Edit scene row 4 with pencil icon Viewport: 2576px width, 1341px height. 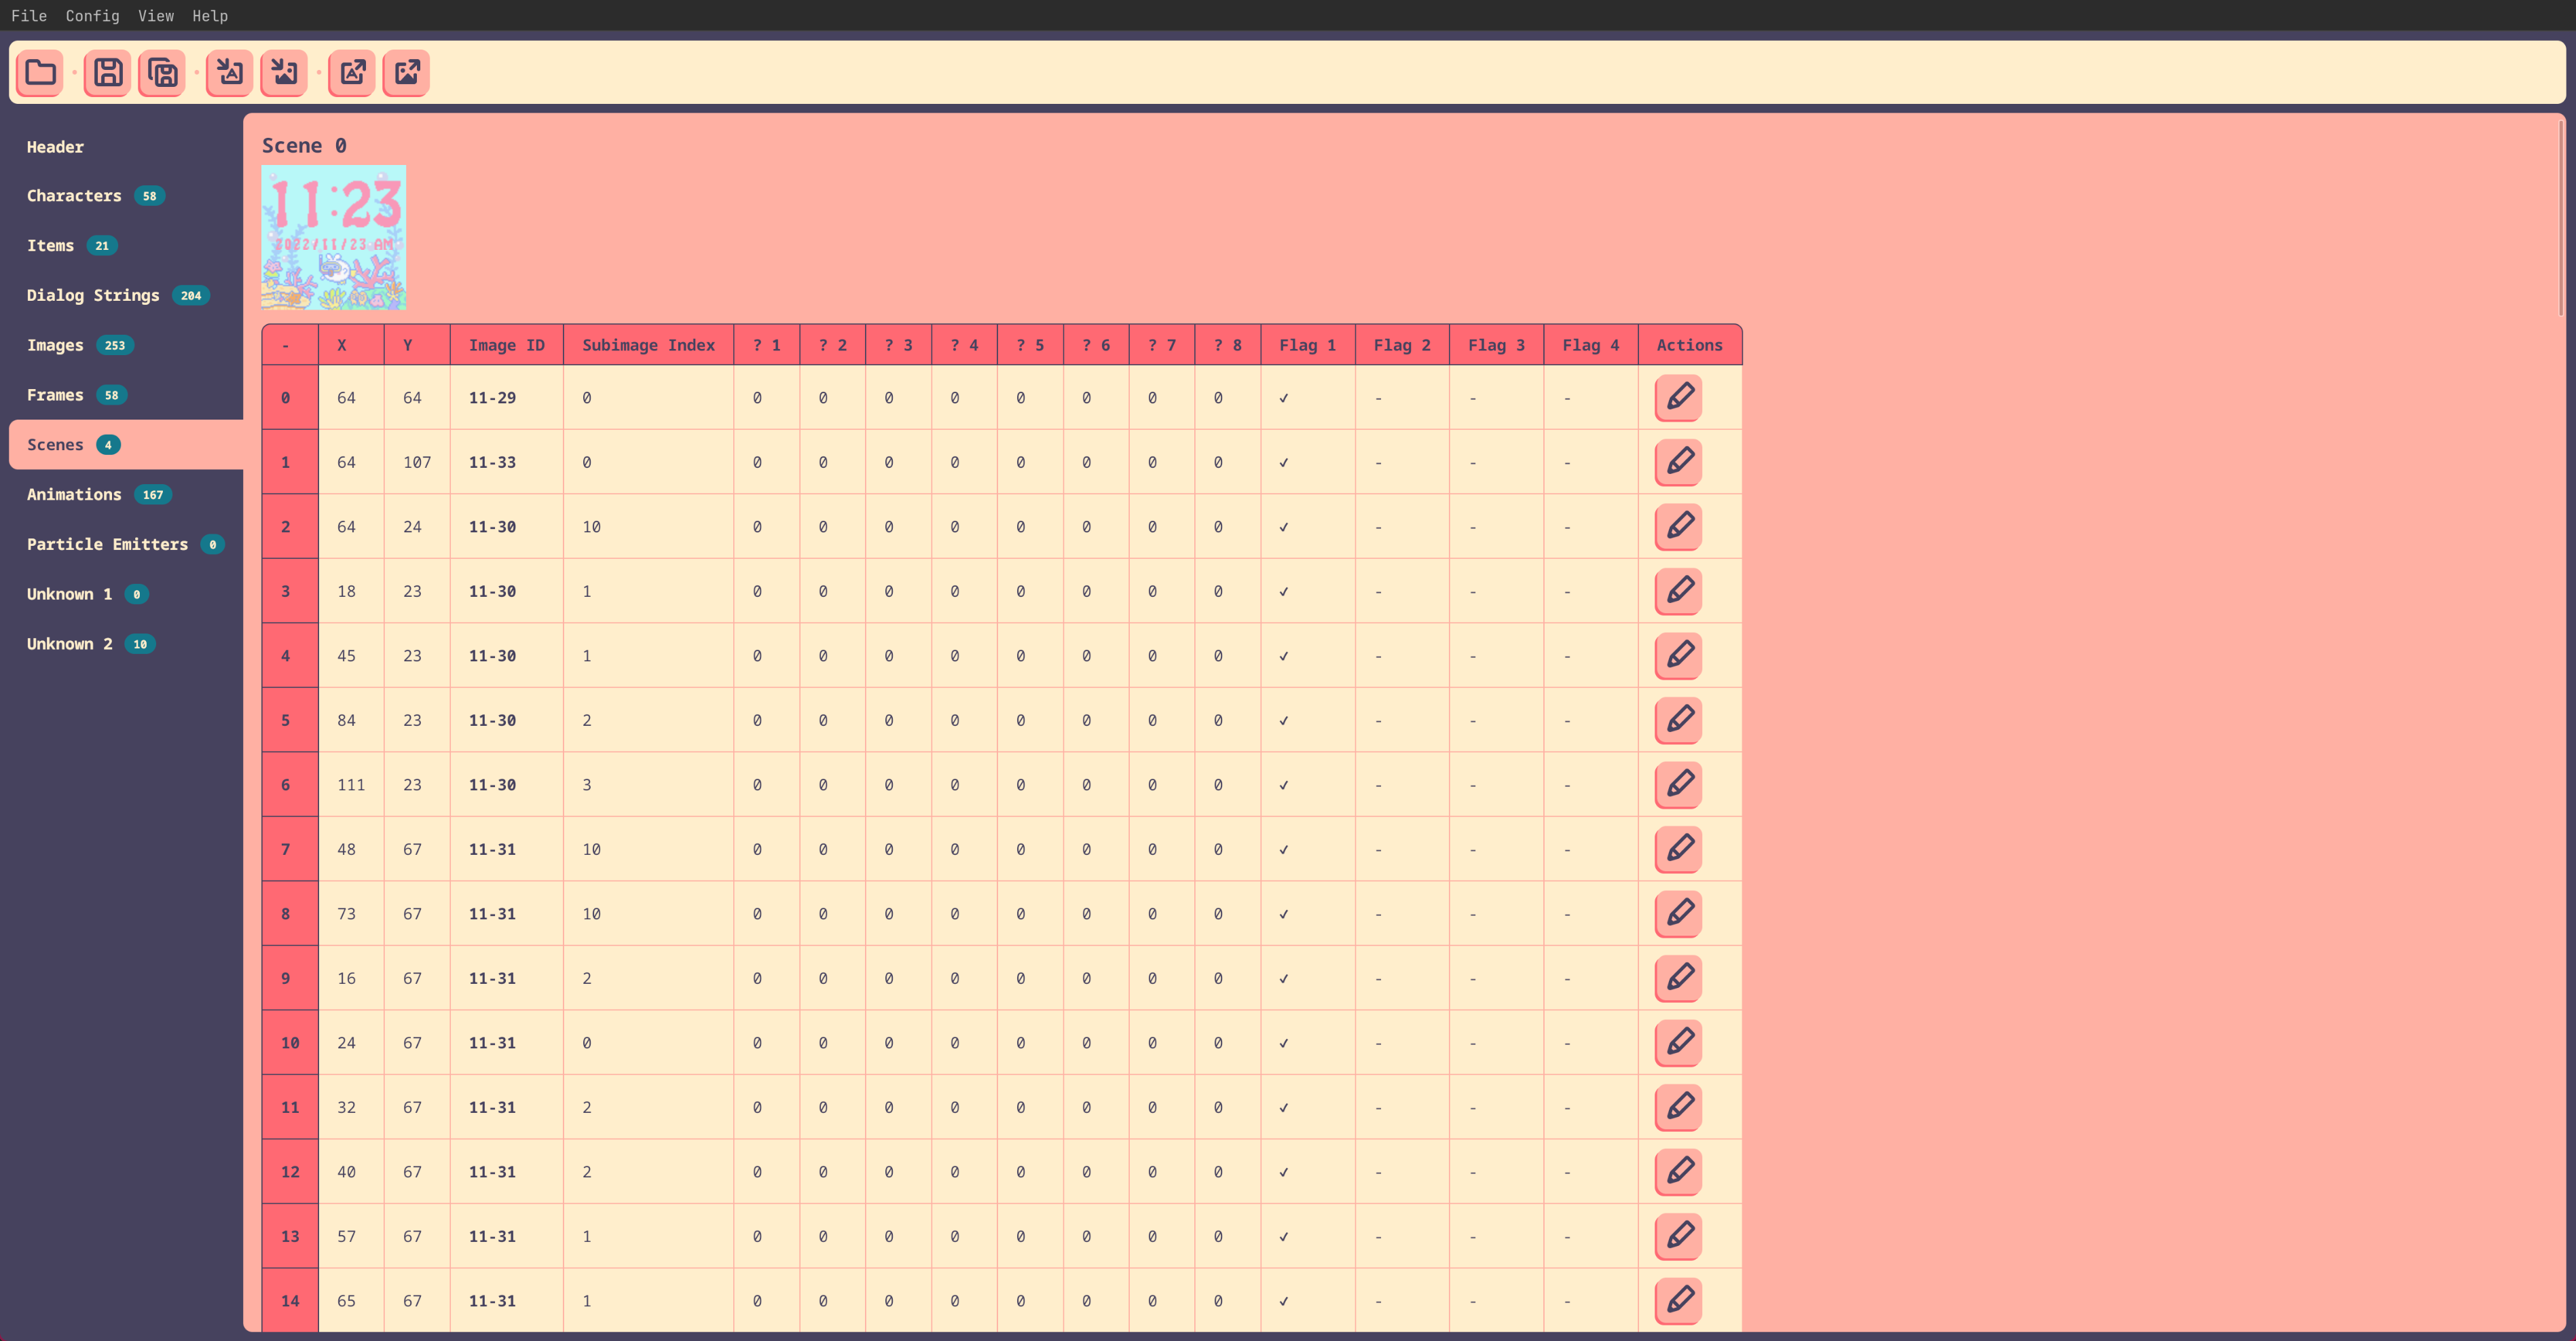tap(1679, 655)
